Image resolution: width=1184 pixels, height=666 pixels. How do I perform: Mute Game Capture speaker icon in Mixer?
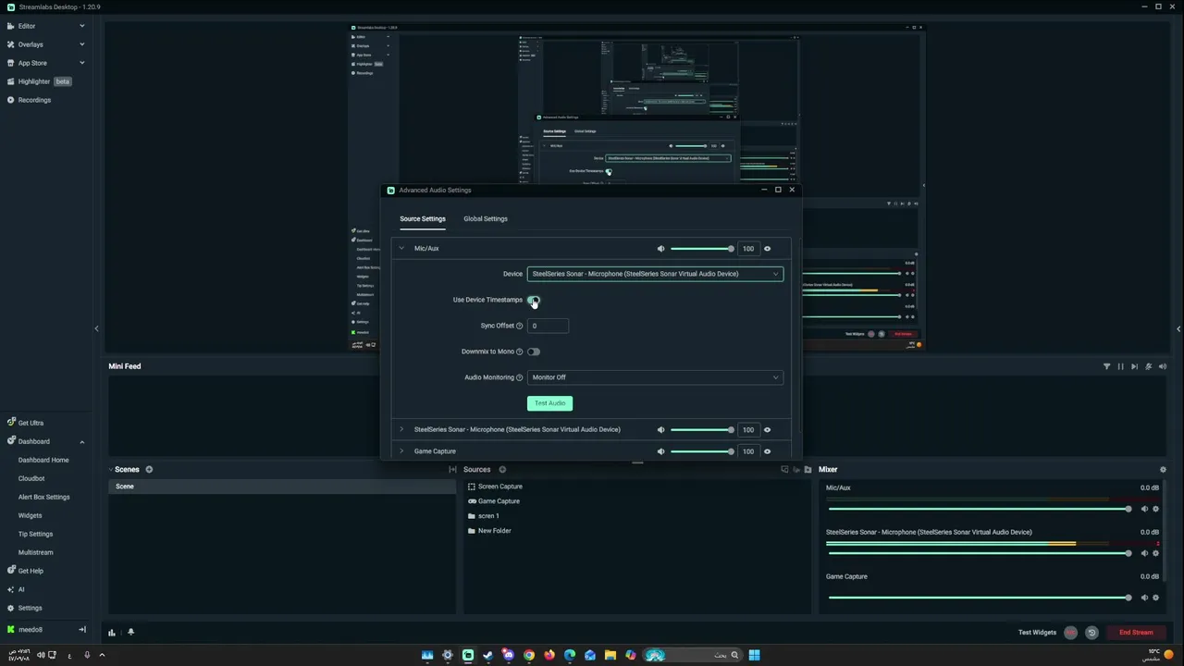click(x=1144, y=598)
